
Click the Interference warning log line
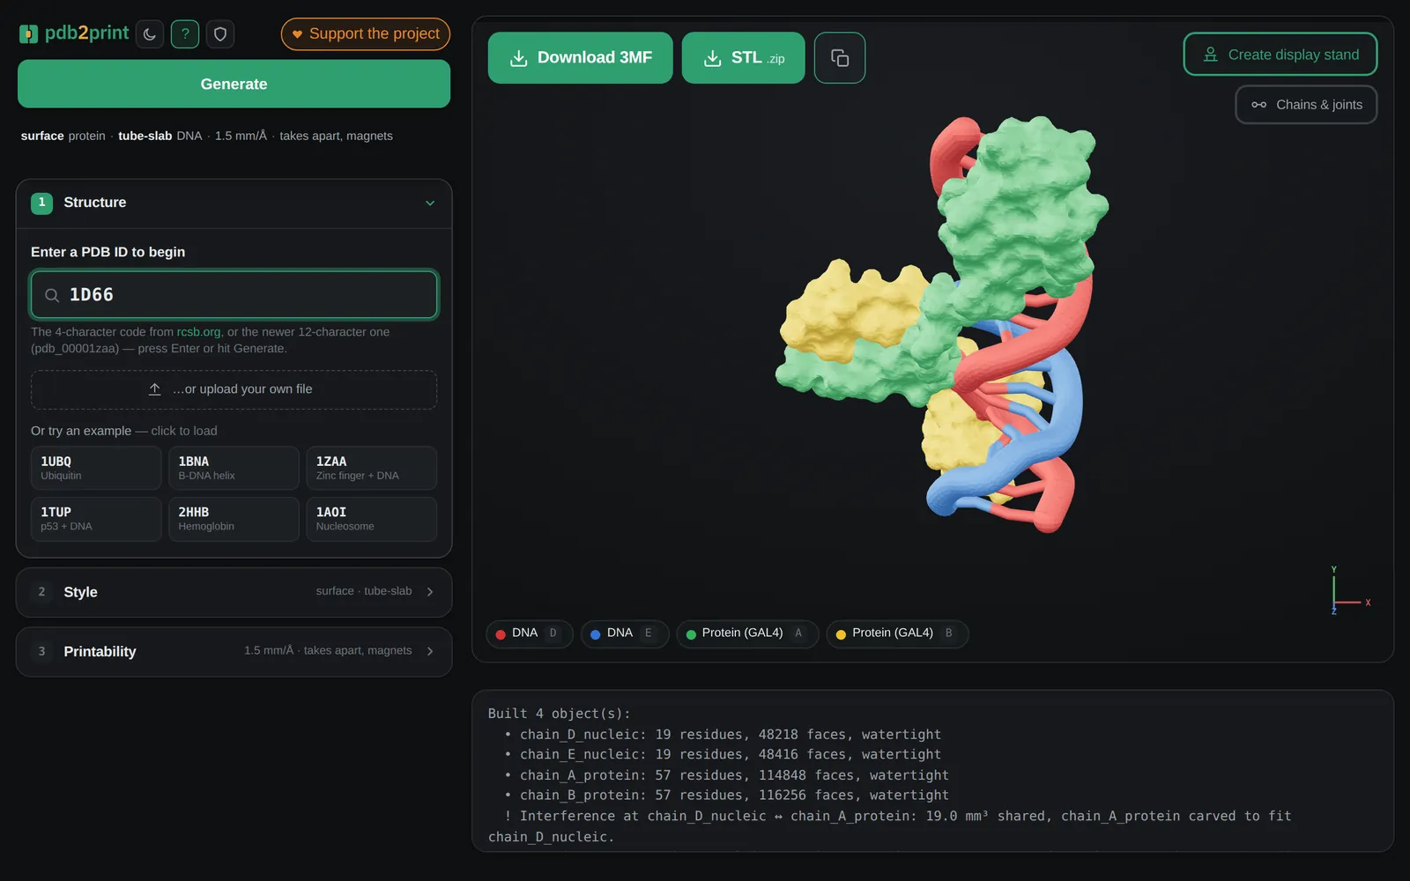pos(890,826)
